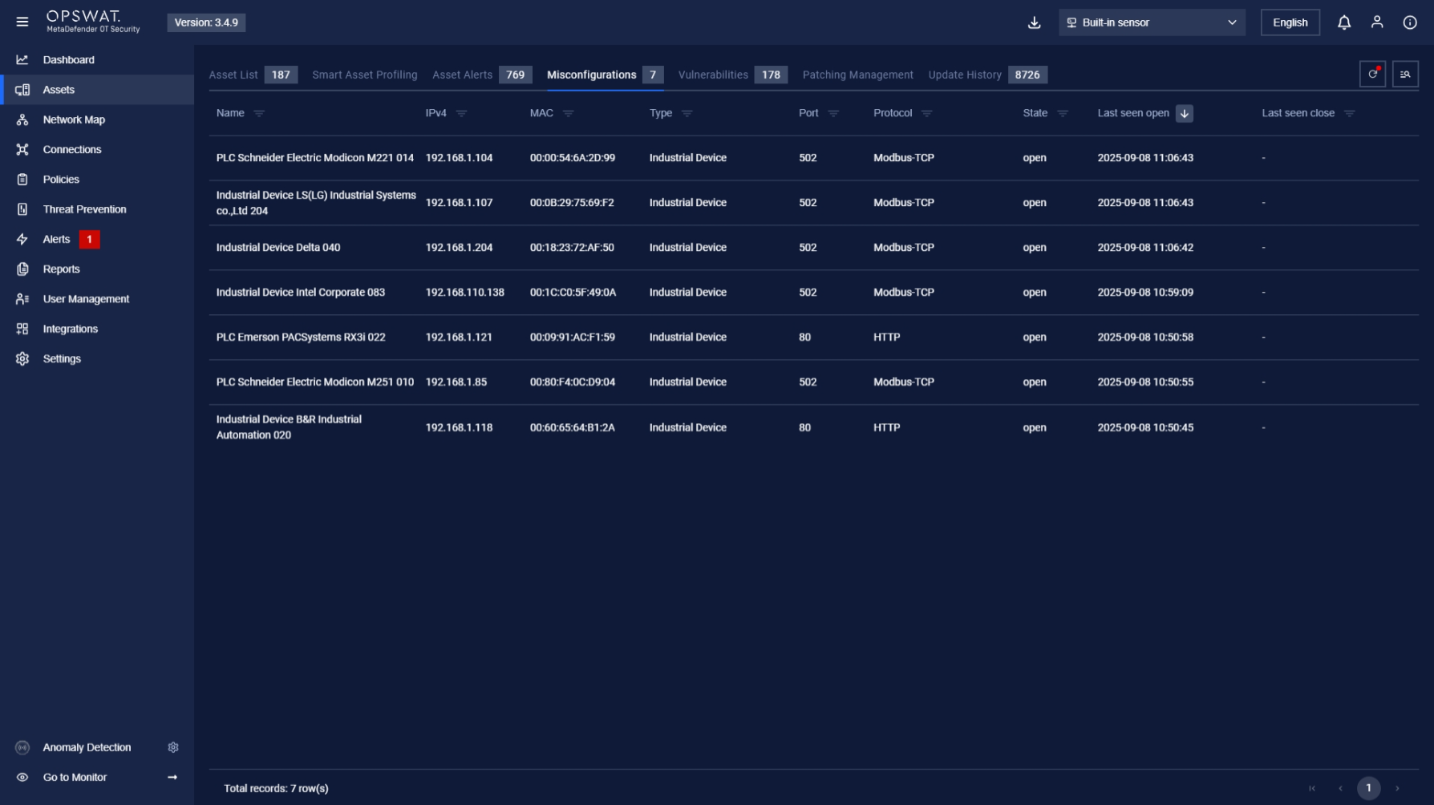Click the Network Map icon
This screenshot has width=1434, height=805.
[x=22, y=119]
